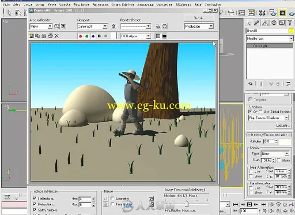Click the Exclude button
The height and width of the screenshot is (215, 295).
pyautogui.click(x=282, y=126)
